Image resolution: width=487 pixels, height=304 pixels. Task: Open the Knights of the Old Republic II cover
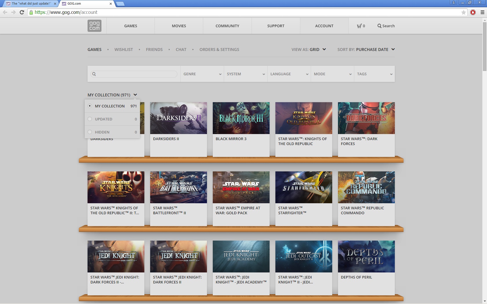point(116,187)
